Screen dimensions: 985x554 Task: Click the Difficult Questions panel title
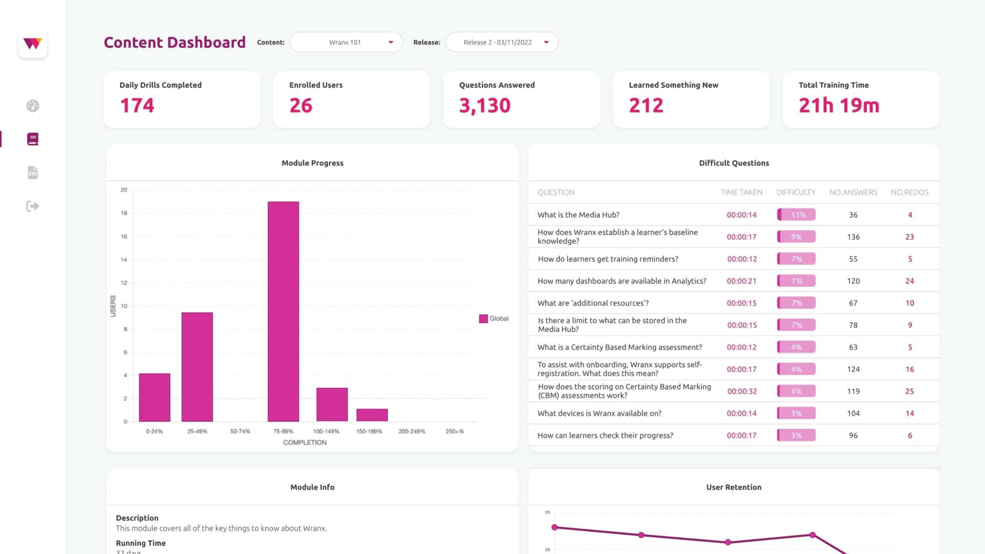click(x=734, y=163)
